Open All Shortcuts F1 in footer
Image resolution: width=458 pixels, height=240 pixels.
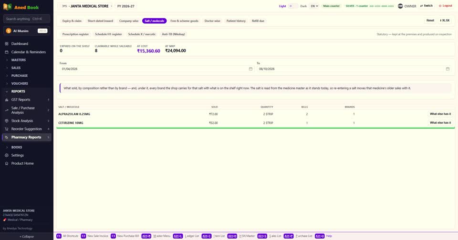(67, 236)
